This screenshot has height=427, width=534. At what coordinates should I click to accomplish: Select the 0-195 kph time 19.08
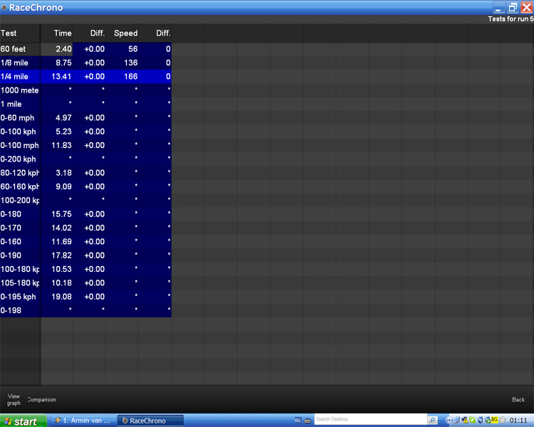61,297
